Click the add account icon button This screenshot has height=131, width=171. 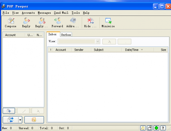(9, 111)
